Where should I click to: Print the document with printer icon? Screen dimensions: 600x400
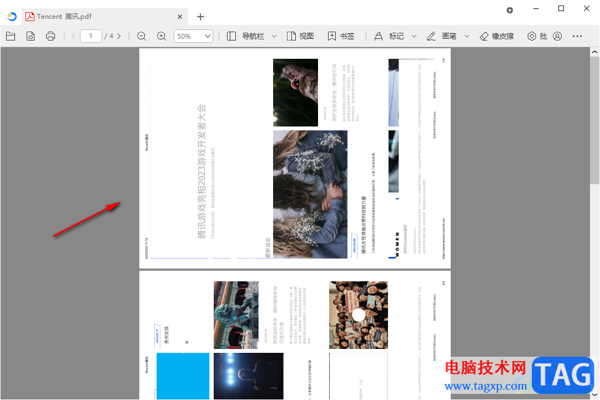[x=51, y=36]
